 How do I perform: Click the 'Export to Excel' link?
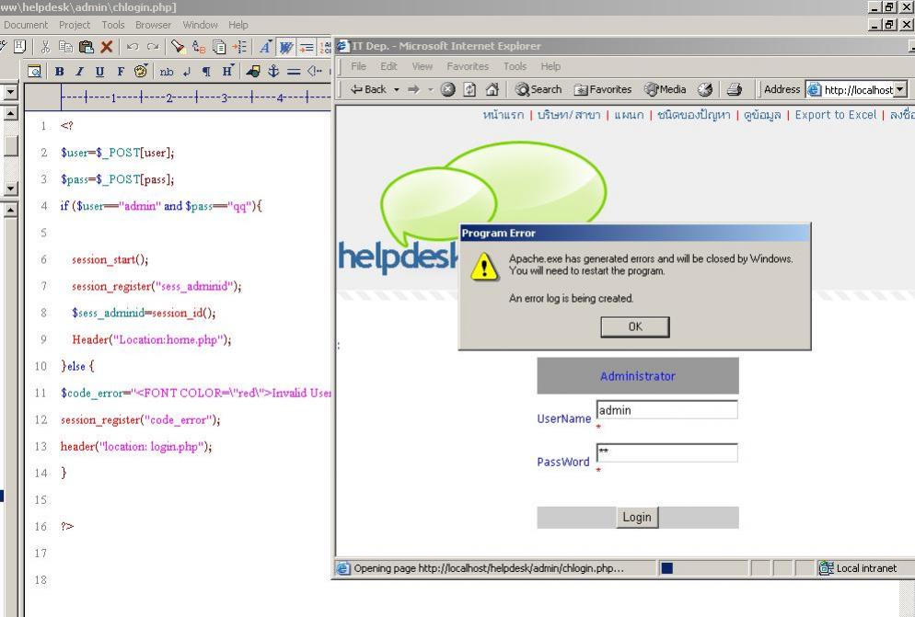click(x=836, y=115)
